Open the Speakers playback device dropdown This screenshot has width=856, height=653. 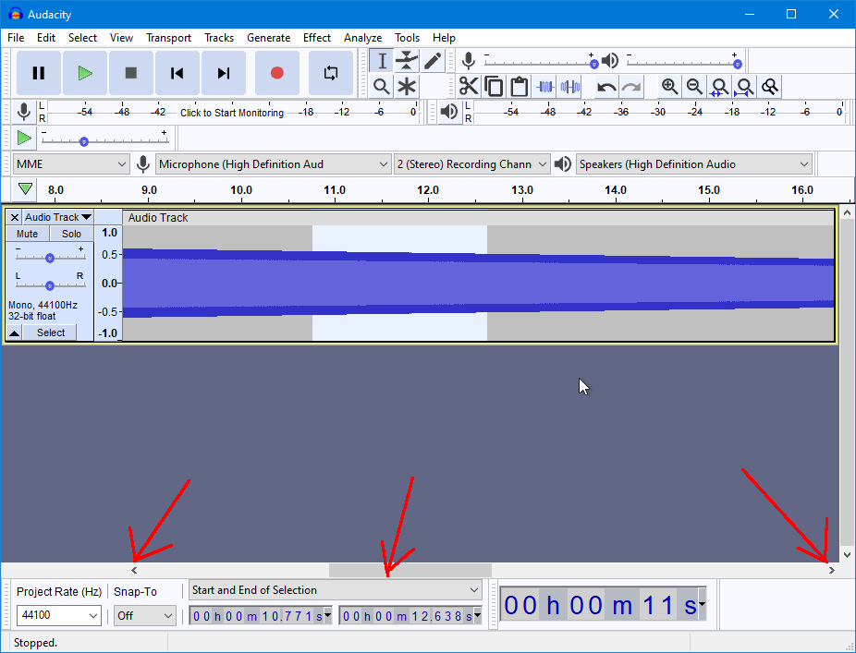694,164
